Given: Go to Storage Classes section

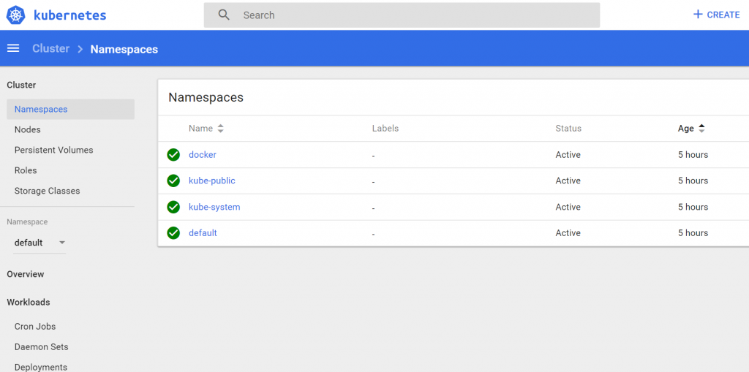Looking at the screenshot, I should pos(48,191).
